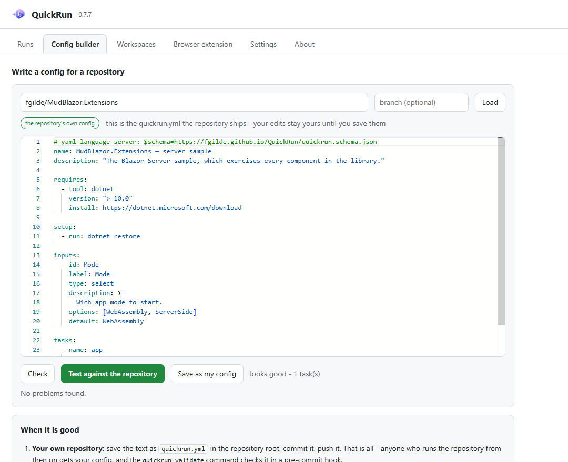Click 'ServerSide' option on line 19
Viewport: 568px width, 462px height.
pyautogui.click(x=174, y=312)
